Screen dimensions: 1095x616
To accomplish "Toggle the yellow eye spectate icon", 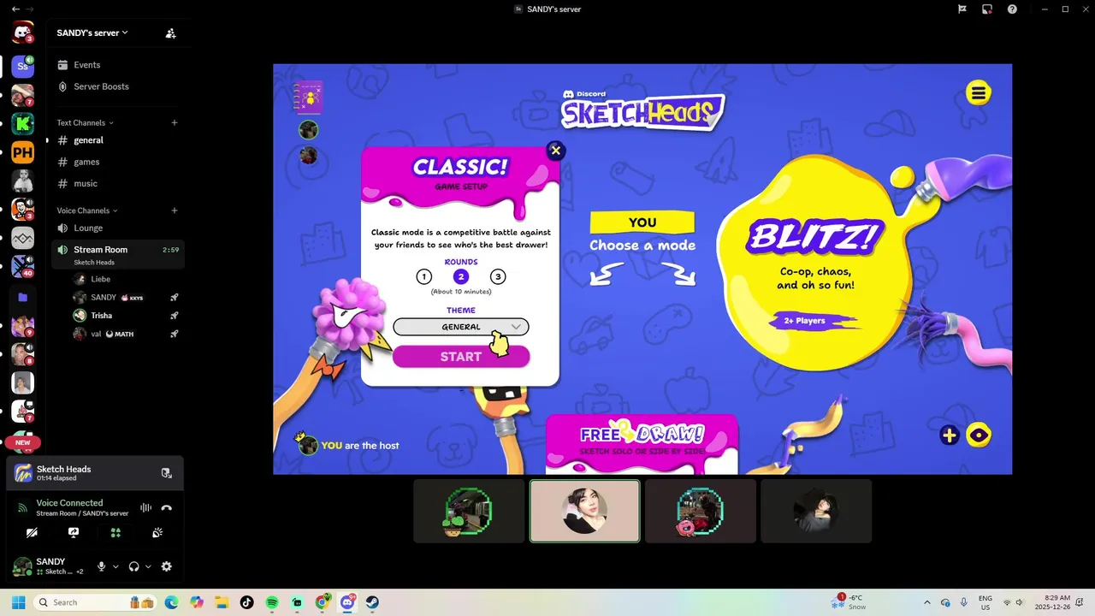I will point(979,435).
